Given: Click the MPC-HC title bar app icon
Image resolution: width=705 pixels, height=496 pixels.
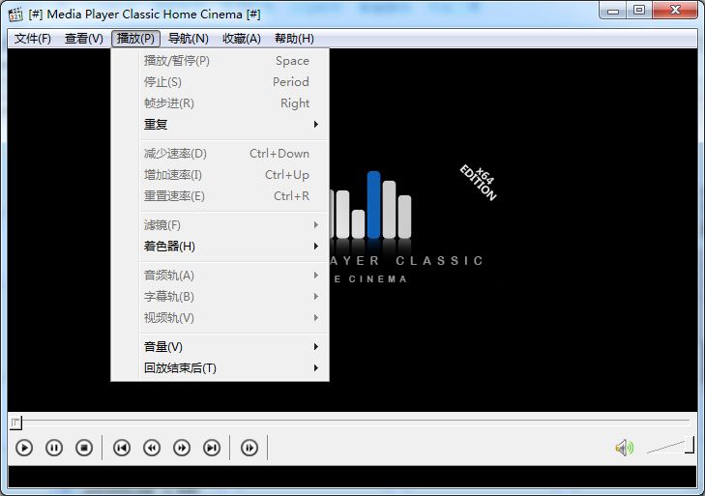Looking at the screenshot, I should pos(15,14).
